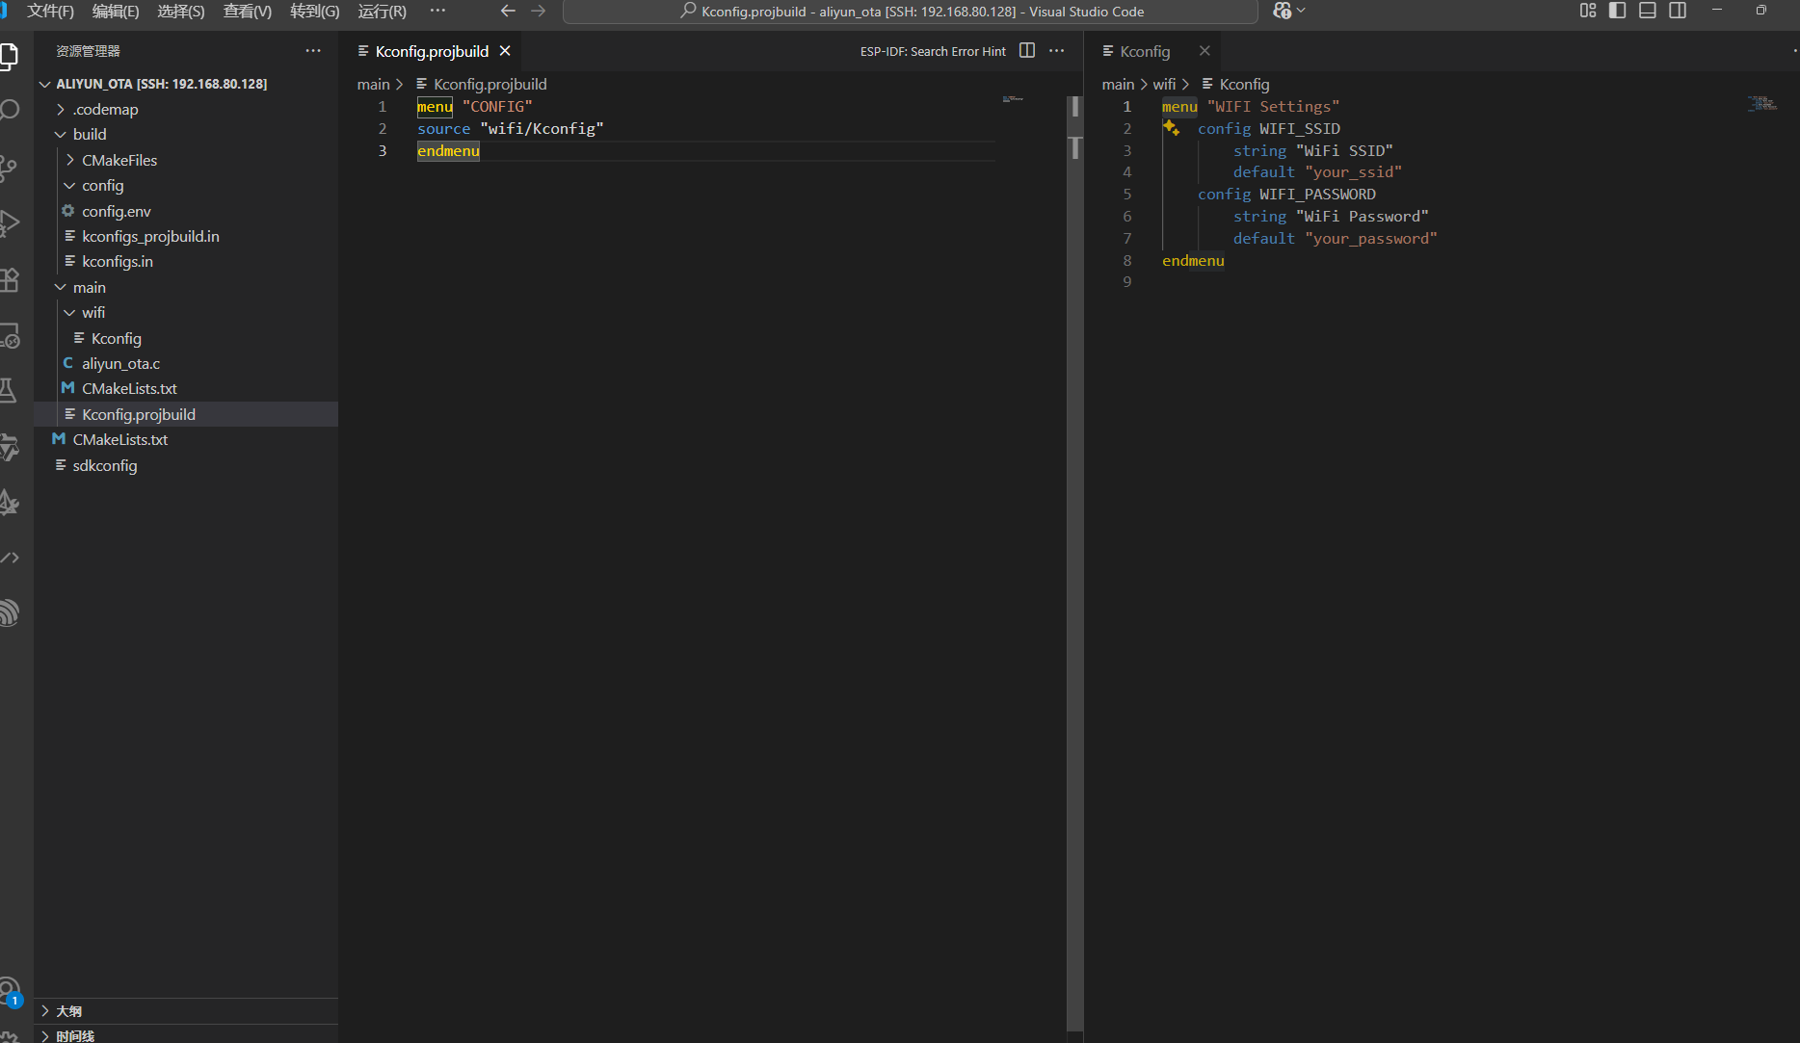Screen dimensions: 1800x1043
Task: Close the Kconfig.projbuild tab
Action: [505, 51]
